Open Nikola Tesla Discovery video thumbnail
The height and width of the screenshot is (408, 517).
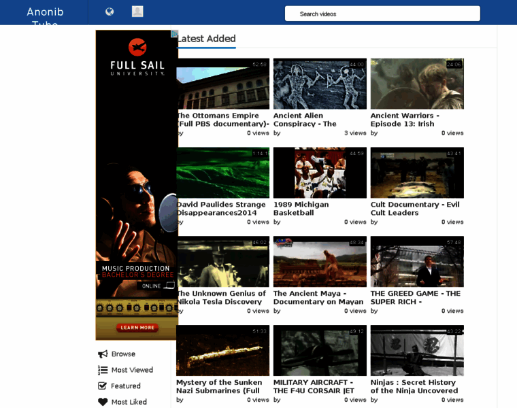pos(224,262)
